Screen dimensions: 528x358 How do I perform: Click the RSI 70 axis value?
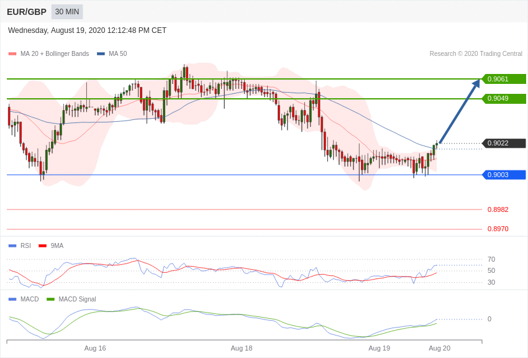coord(491,259)
